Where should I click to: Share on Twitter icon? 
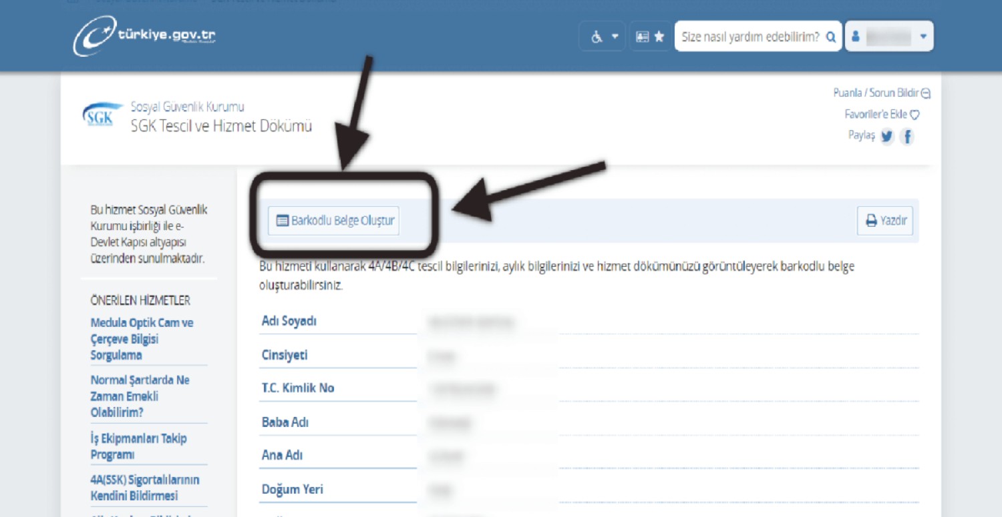pos(886,136)
